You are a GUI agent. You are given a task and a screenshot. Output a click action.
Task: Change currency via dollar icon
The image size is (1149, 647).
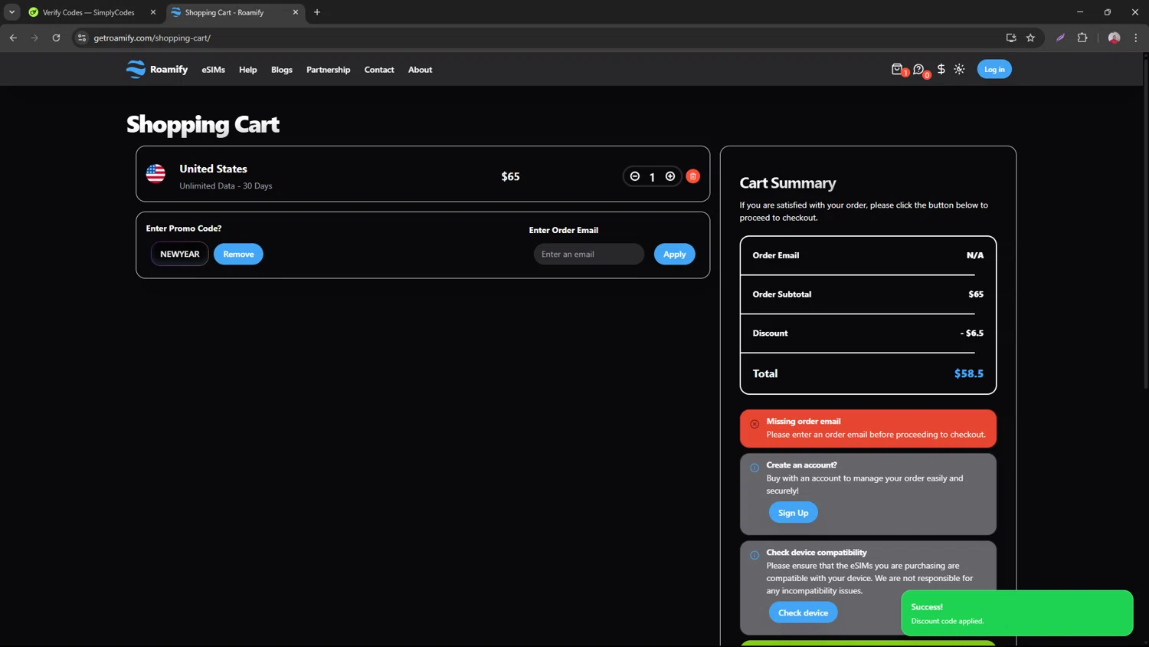[x=941, y=69]
